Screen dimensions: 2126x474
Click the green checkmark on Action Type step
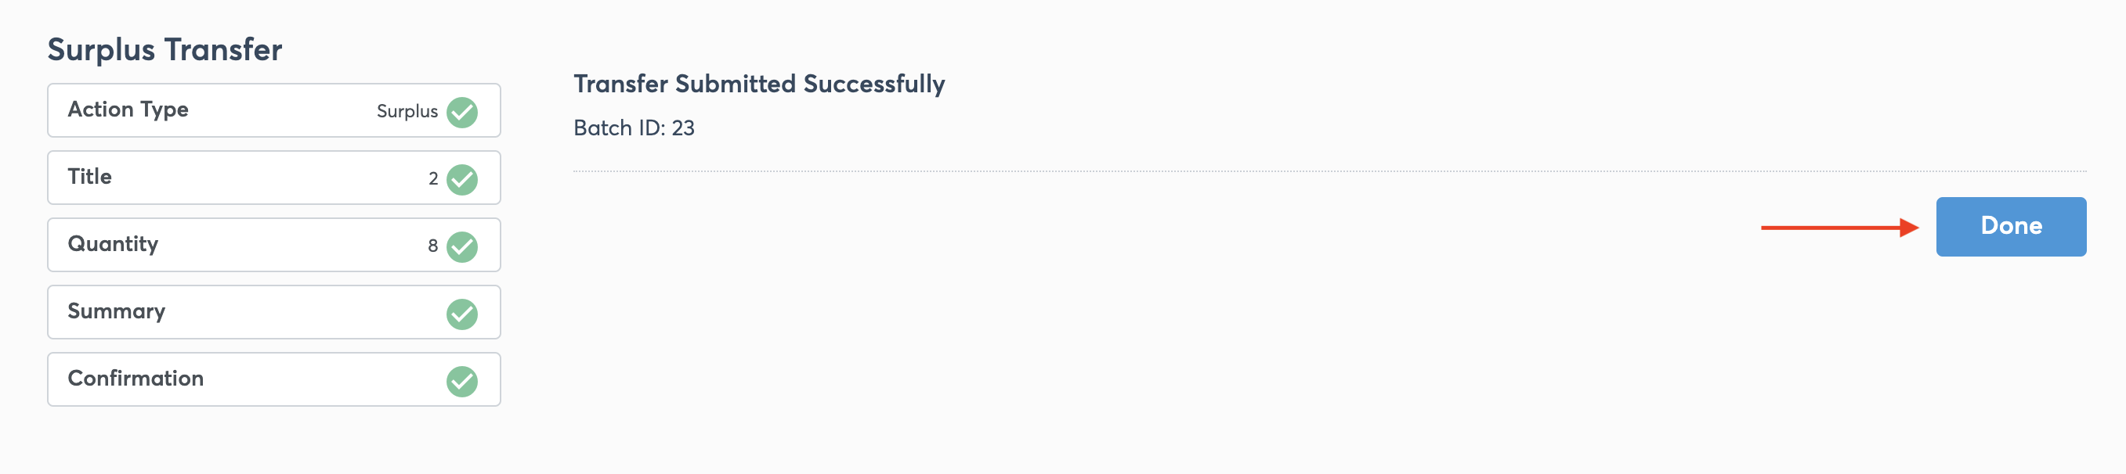[x=461, y=110]
